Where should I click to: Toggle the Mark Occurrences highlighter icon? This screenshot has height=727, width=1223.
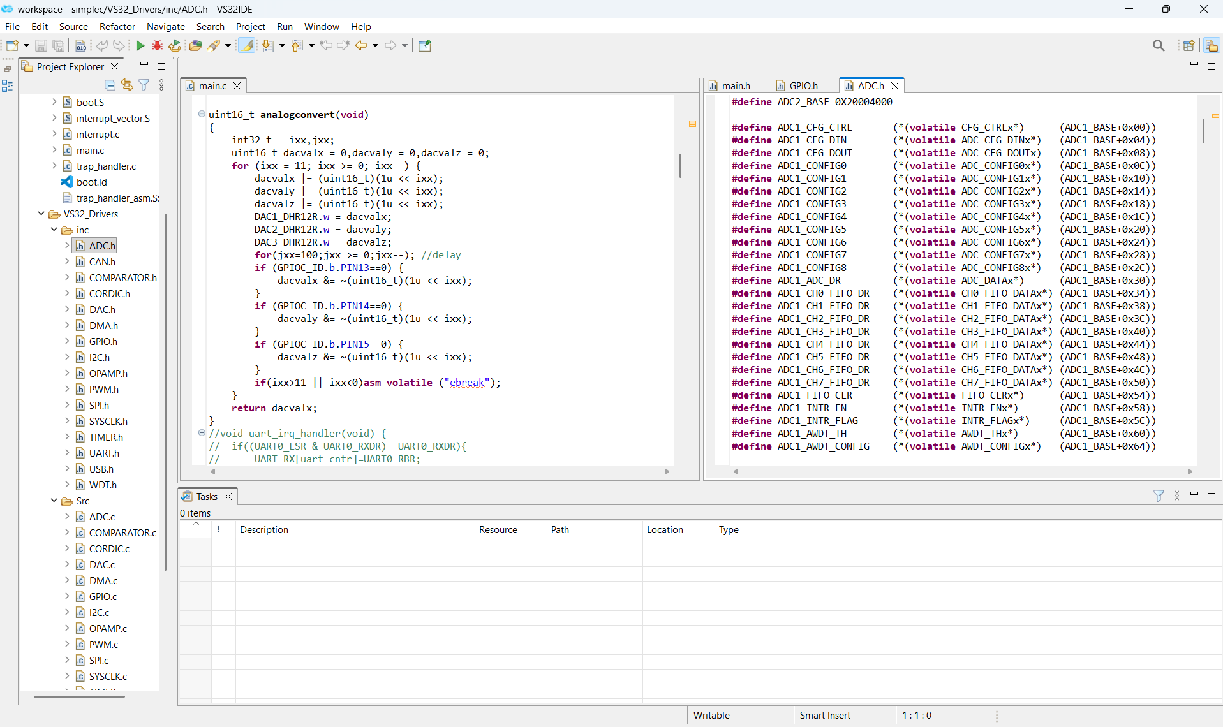247,45
